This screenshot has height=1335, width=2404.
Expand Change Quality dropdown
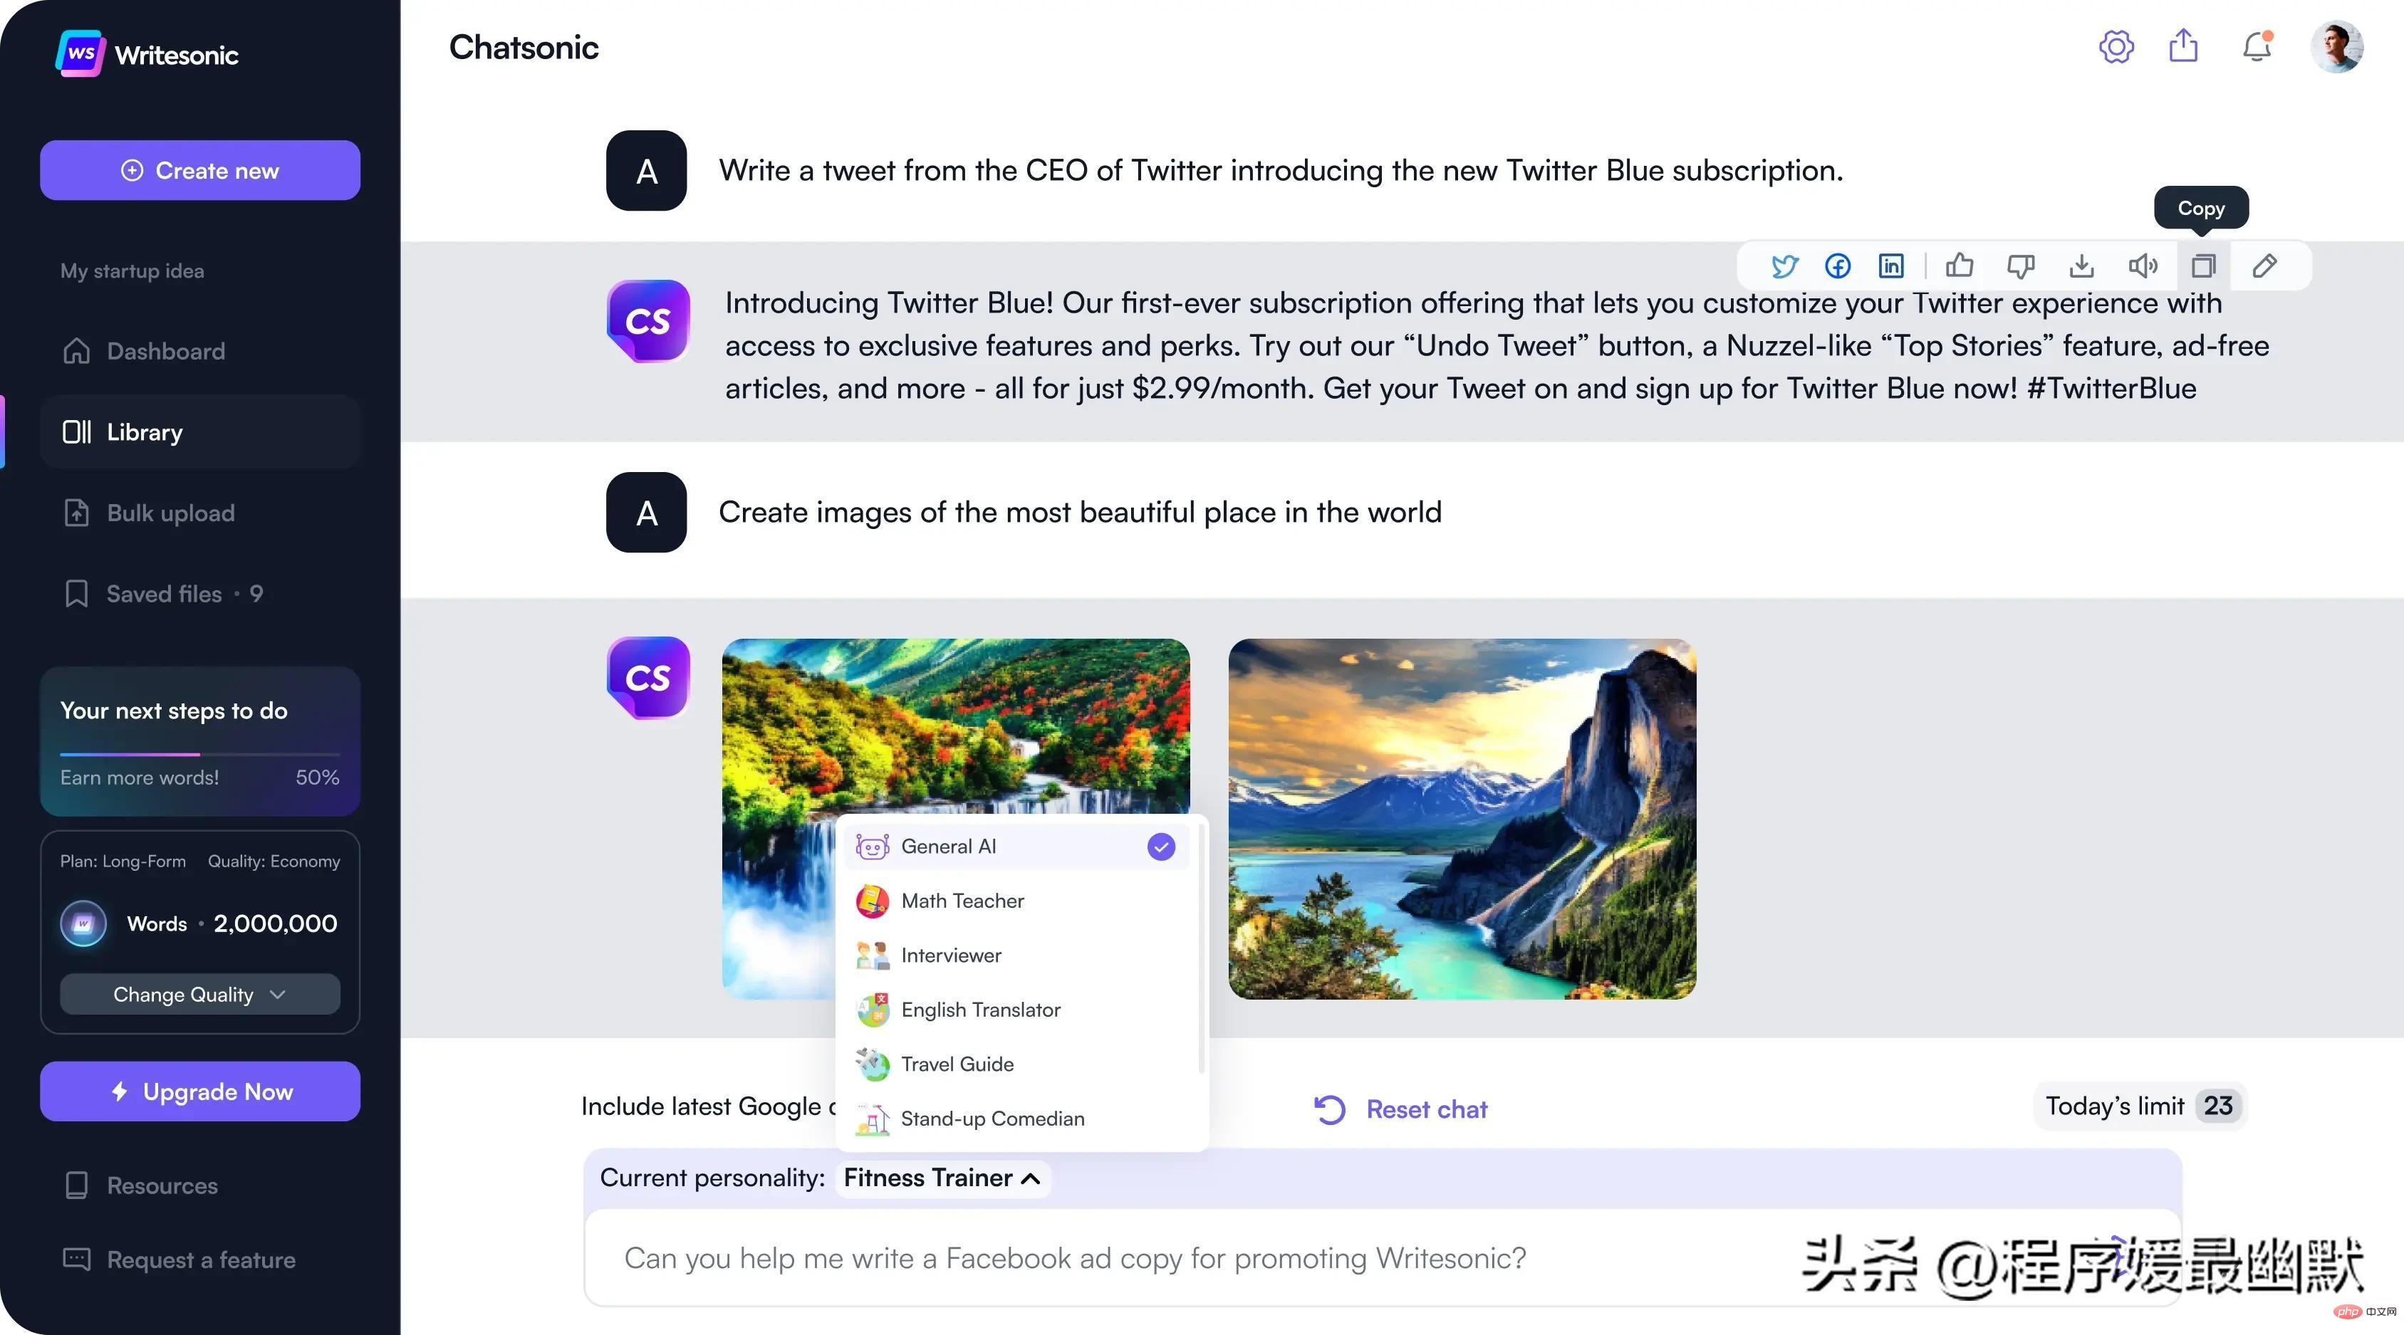(199, 995)
